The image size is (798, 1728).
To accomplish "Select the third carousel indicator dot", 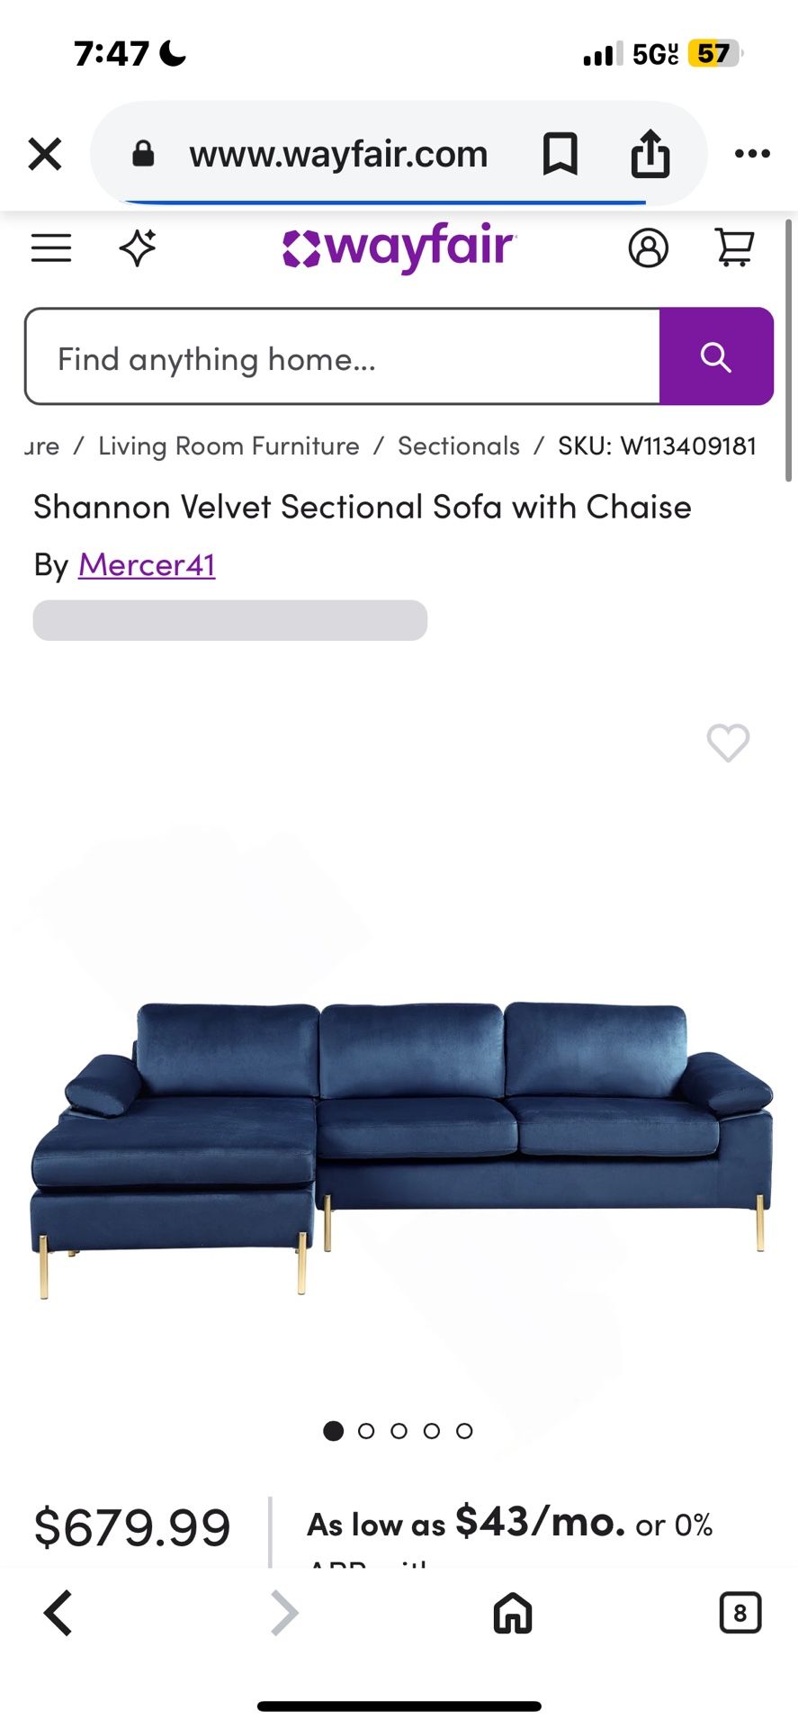I will (399, 1431).
